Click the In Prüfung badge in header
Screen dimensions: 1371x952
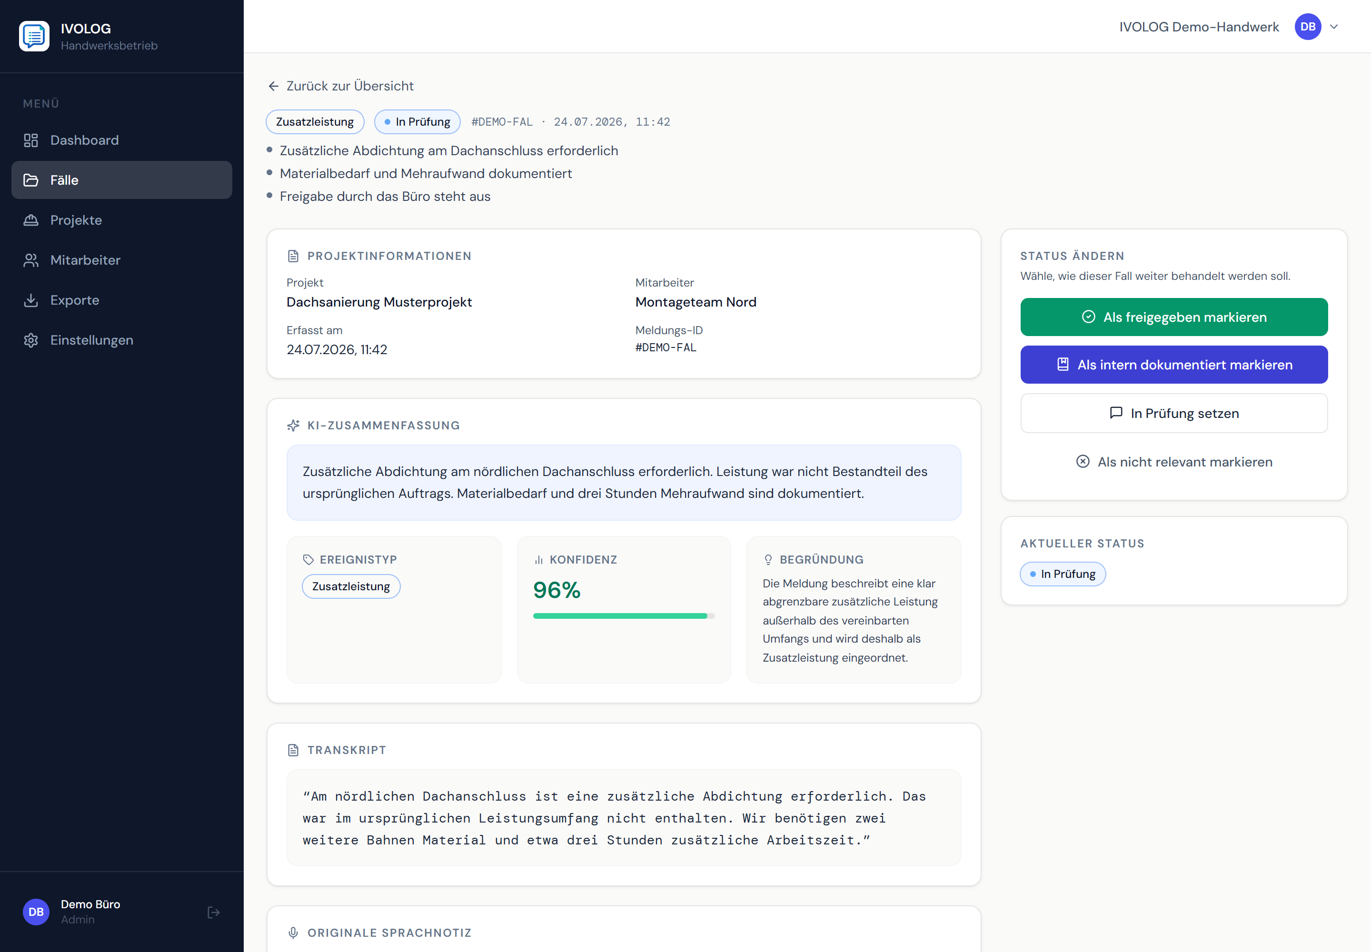pos(417,122)
